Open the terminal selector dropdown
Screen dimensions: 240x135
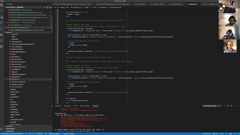[x=212, y=106]
